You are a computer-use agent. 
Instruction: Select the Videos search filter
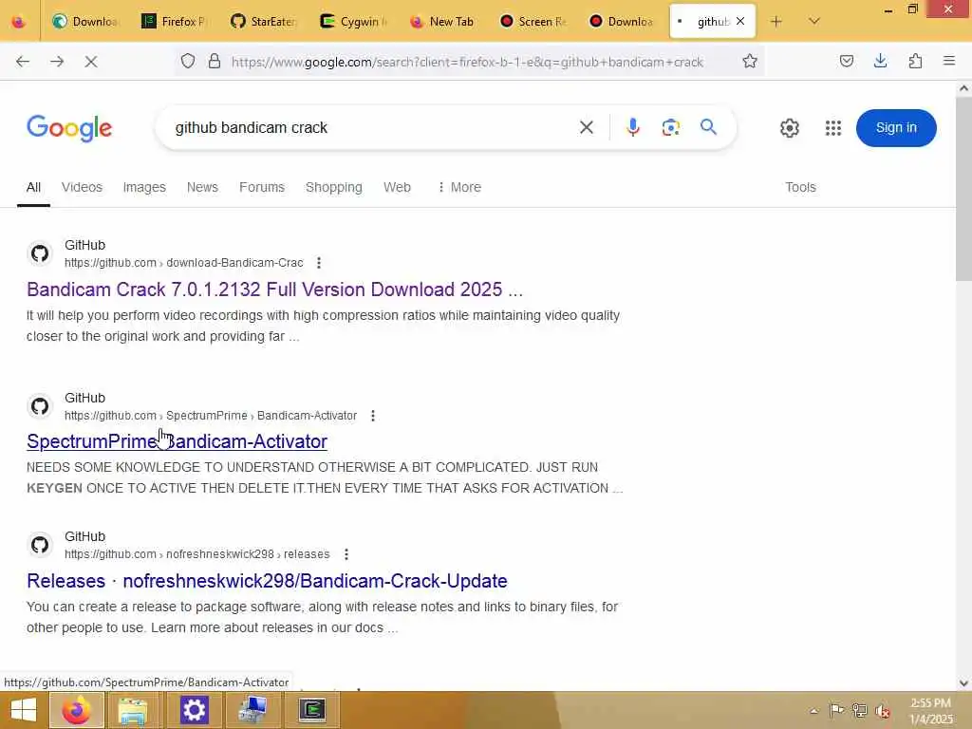pos(82,187)
